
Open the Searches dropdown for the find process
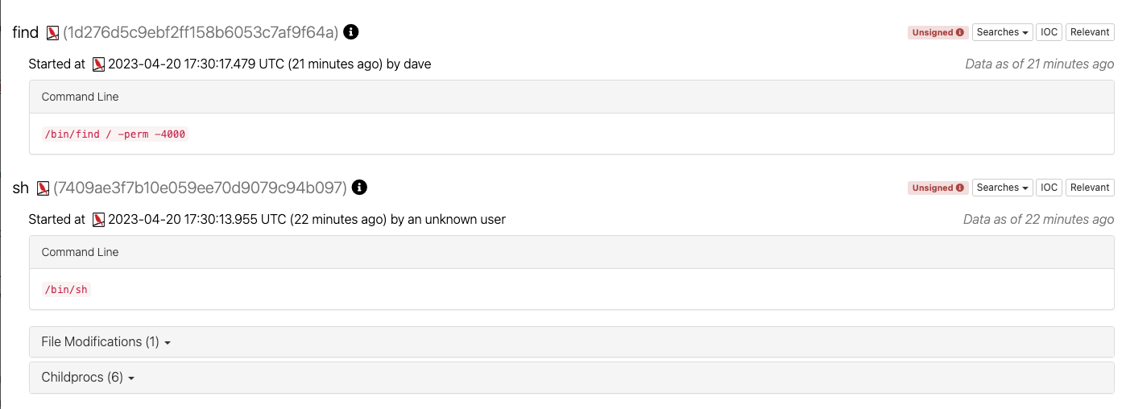click(1002, 32)
